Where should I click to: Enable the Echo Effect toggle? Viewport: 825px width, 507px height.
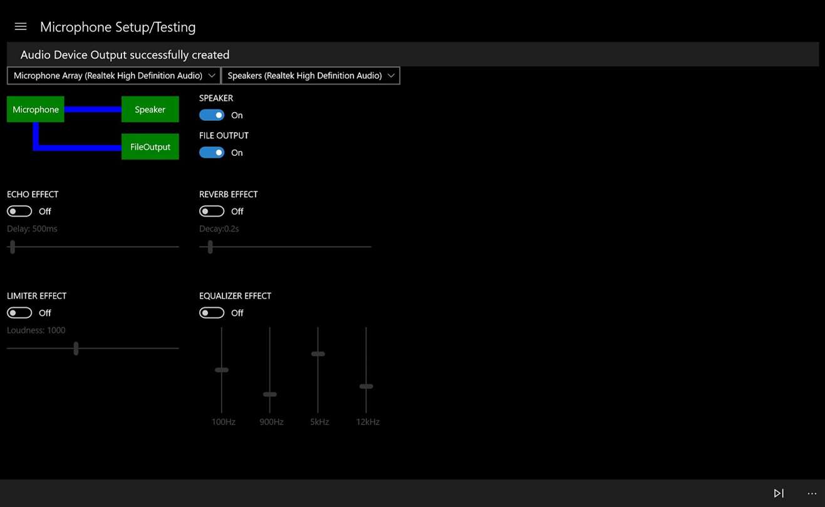pyautogui.click(x=19, y=212)
